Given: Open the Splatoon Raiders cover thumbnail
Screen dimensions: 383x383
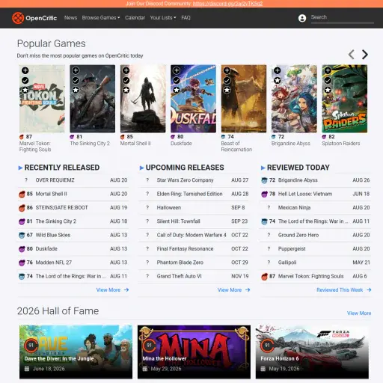Looking at the screenshot, I should (x=344, y=99).
